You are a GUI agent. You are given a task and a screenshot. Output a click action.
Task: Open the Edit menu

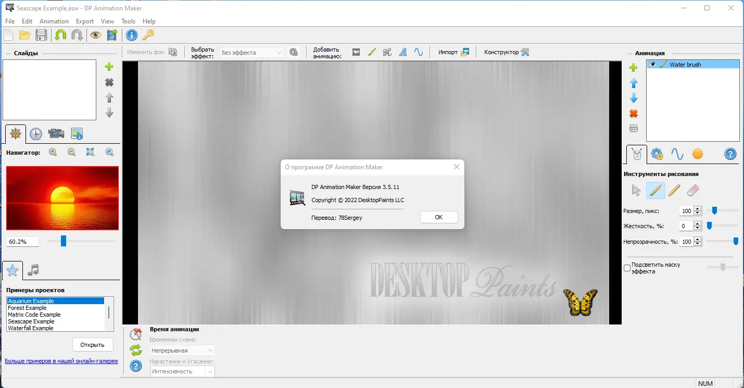(x=27, y=21)
